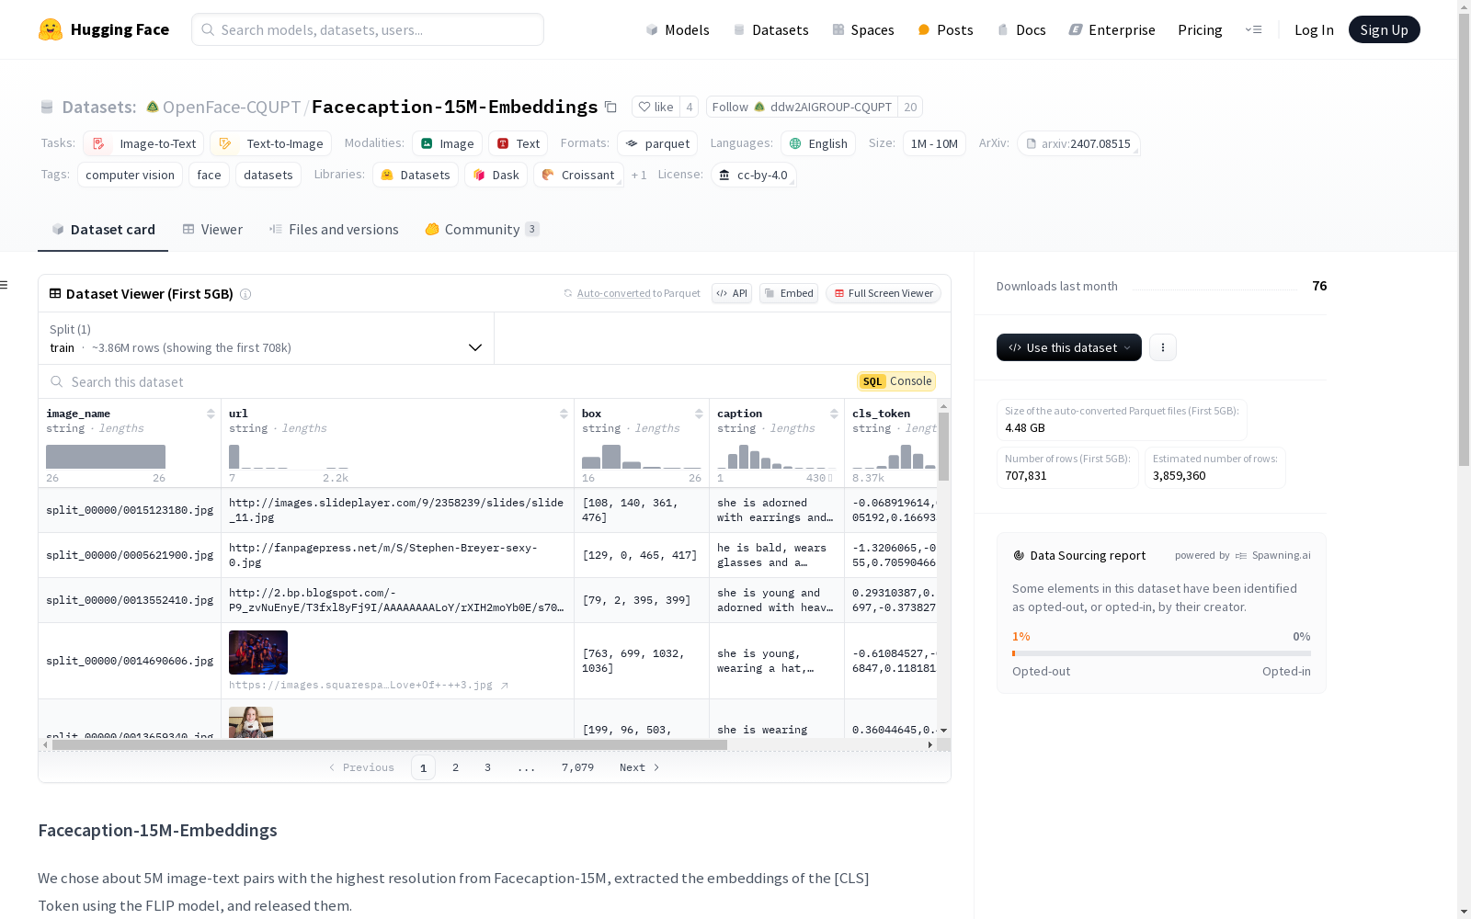Open Enterprise in the top navigation
1471x919 pixels.
pos(1112,29)
